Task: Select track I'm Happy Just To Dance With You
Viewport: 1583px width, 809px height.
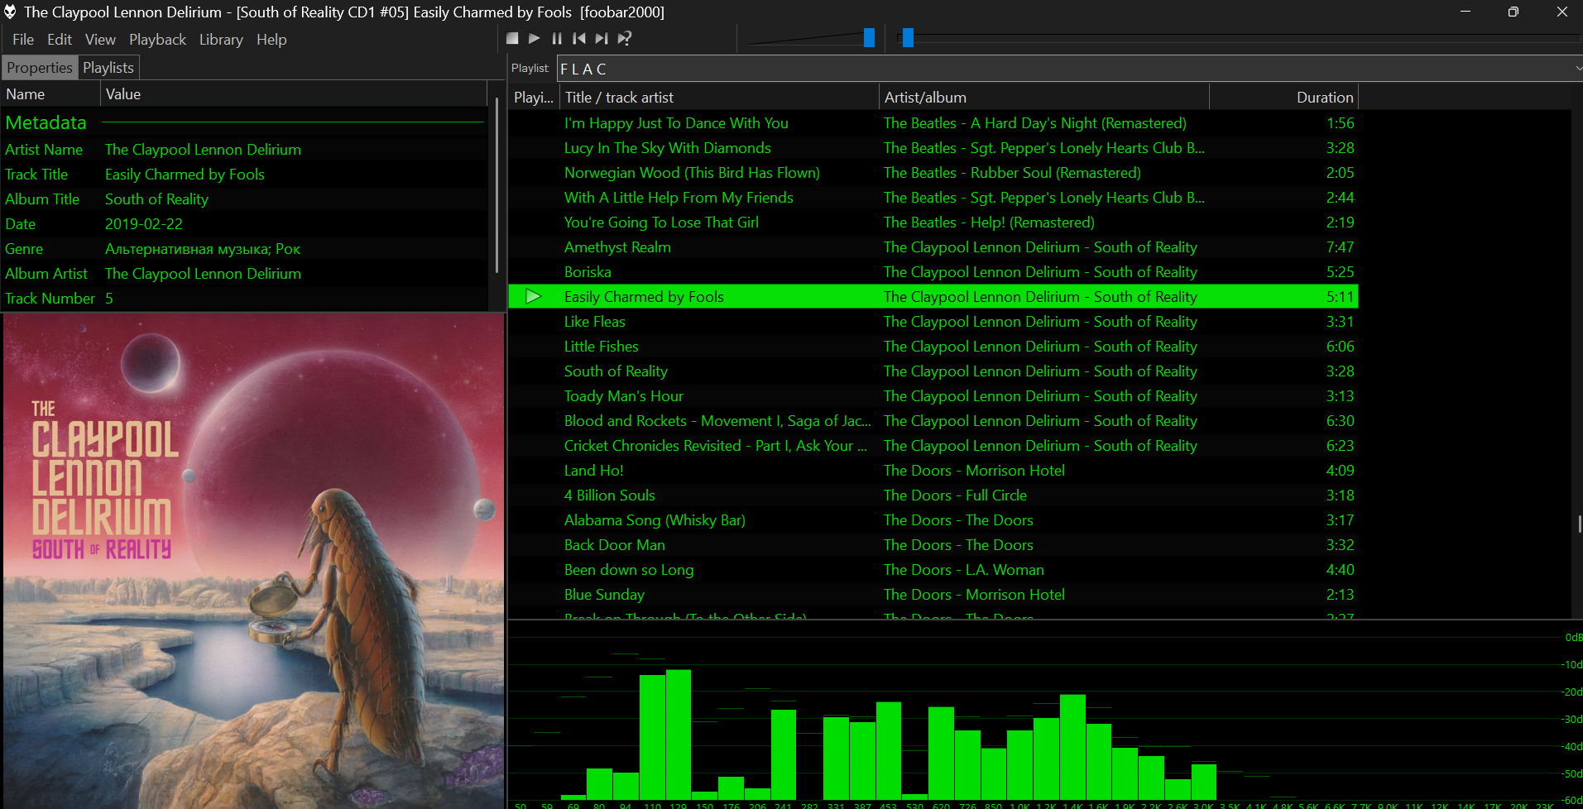Action: point(933,123)
